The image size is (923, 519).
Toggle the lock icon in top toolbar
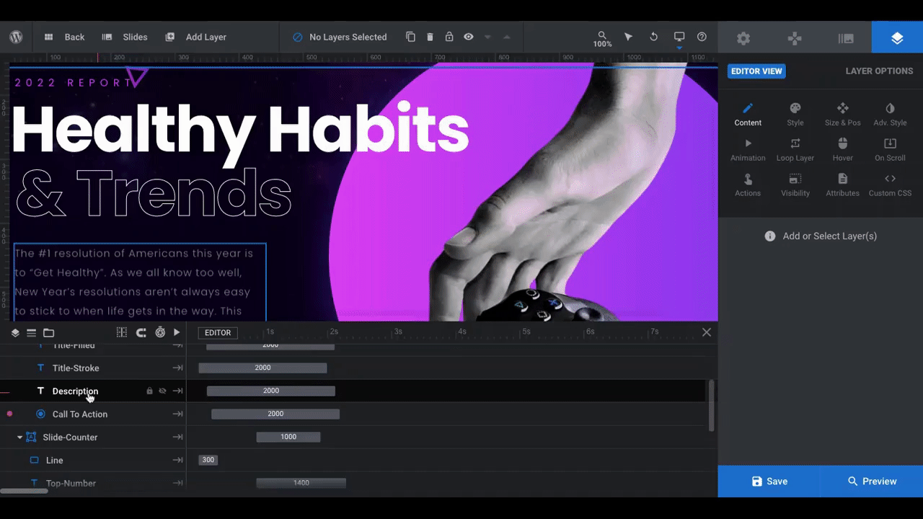(449, 37)
